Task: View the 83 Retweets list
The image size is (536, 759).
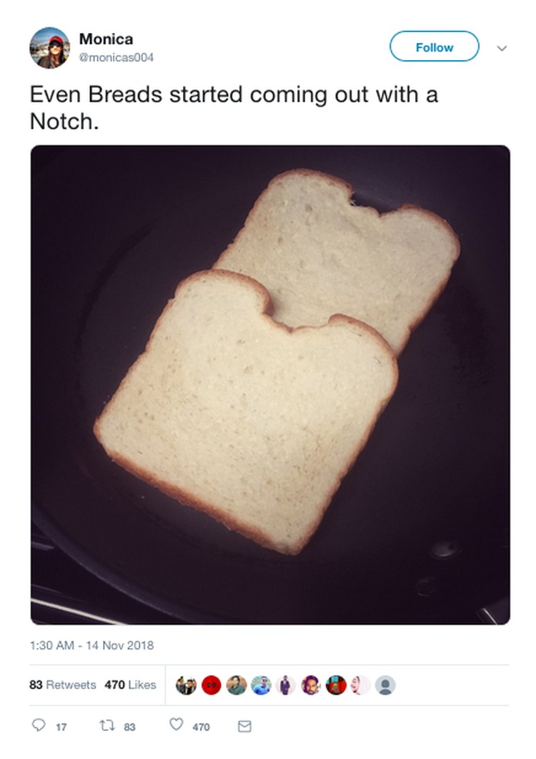Action: pos(62,685)
